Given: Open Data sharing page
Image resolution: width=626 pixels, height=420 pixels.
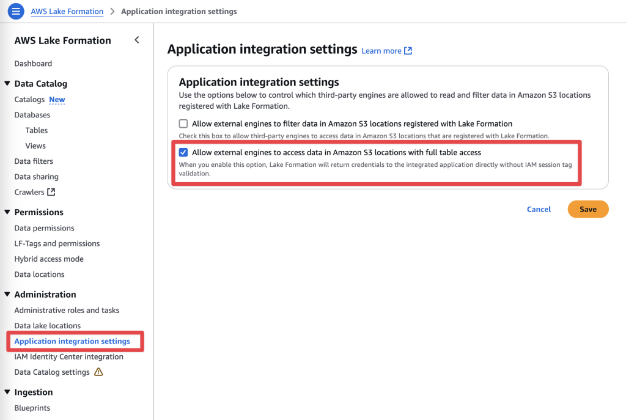Looking at the screenshot, I should pyautogui.click(x=36, y=177).
